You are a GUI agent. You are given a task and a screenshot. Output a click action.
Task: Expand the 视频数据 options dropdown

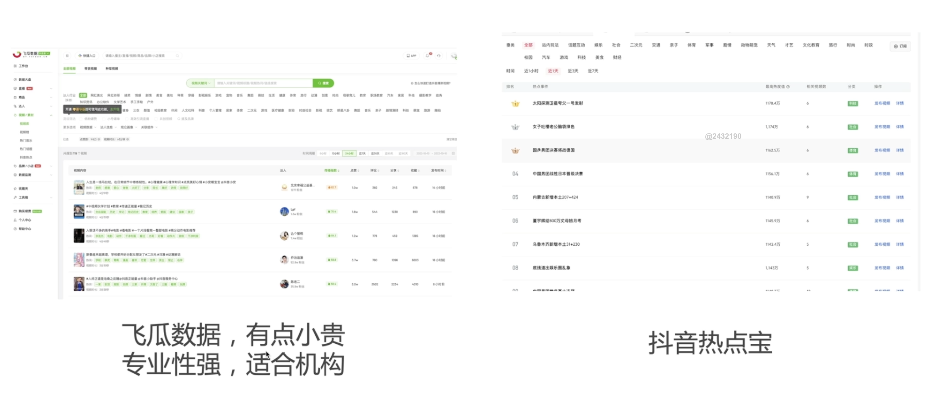88,127
